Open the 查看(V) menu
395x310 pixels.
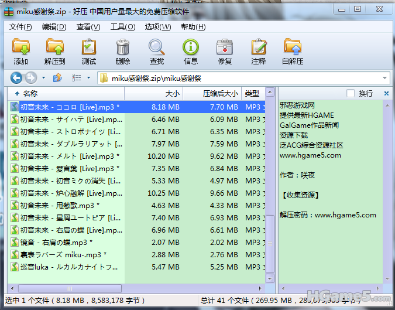pos(88,27)
